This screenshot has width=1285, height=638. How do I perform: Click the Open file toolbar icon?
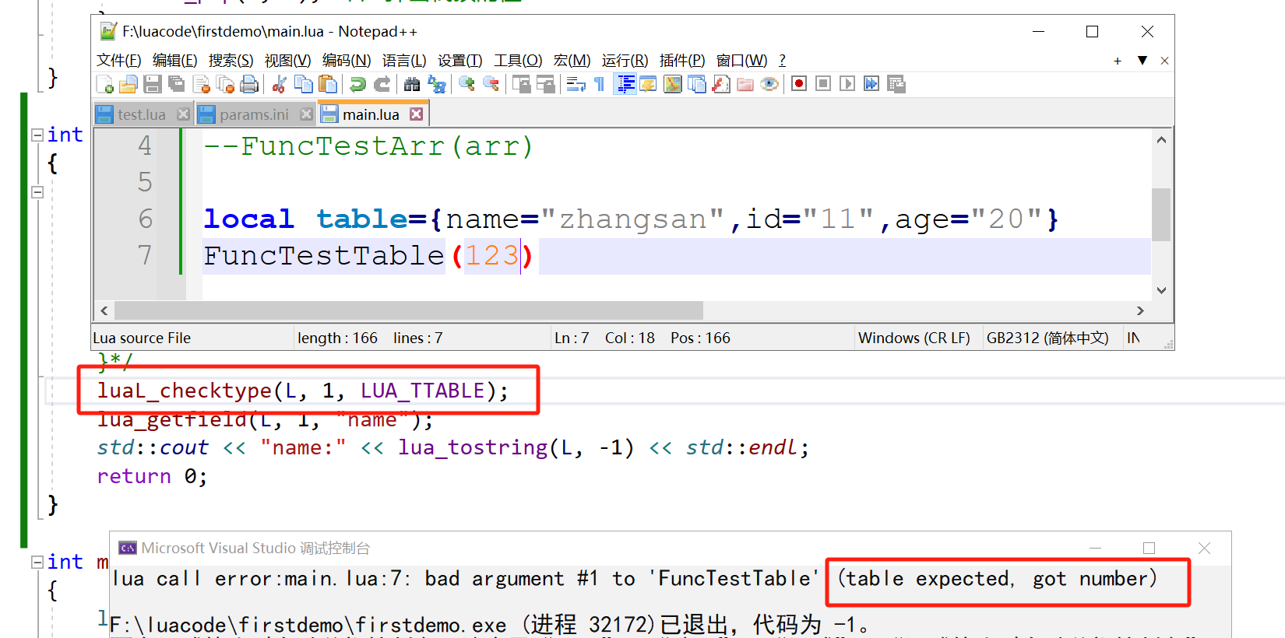click(128, 84)
